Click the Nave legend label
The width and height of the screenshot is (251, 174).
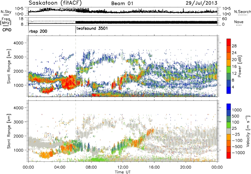(x=239, y=22)
